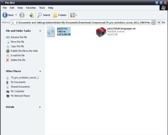Select the pes12.iso file name
The image size is (168, 135).
[62, 29]
